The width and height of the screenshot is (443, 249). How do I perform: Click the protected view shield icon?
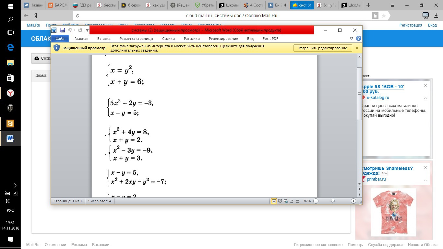pyautogui.click(x=57, y=48)
